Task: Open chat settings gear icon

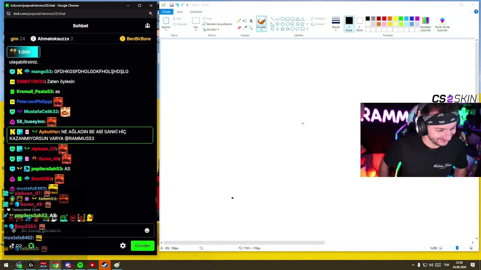Action: click(123, 246)
